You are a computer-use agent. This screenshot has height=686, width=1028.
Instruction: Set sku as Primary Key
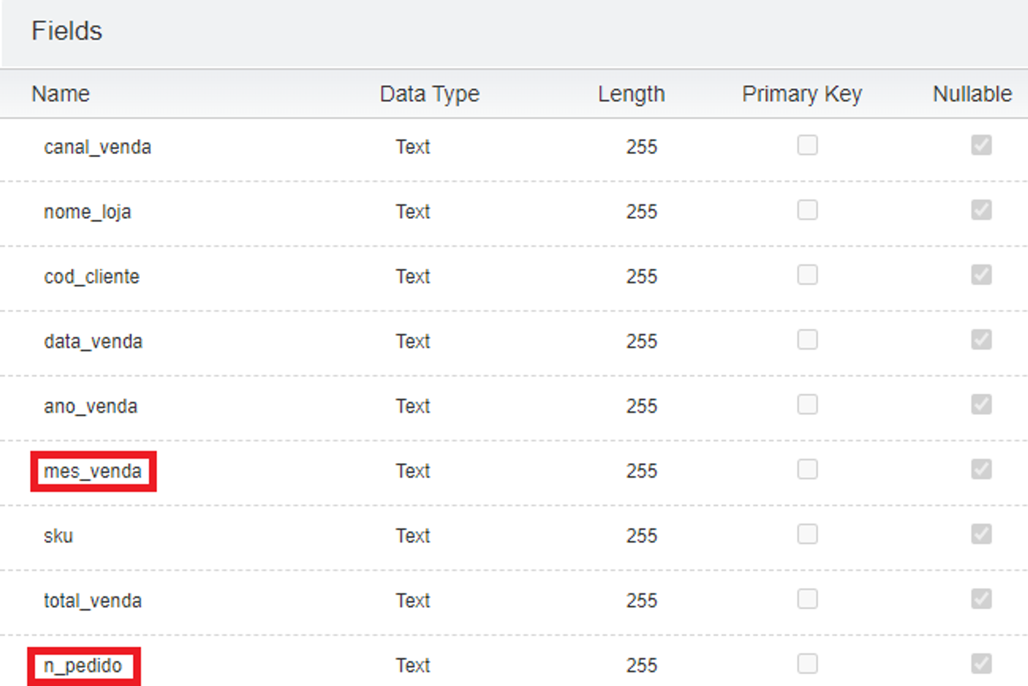click(x=807, y=534)
